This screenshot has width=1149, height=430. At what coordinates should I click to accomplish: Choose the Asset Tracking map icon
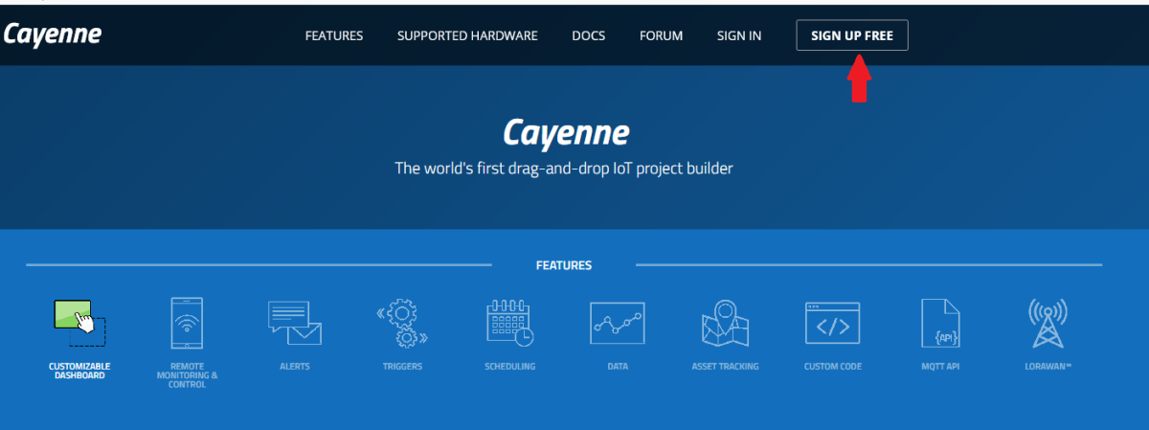725,324
